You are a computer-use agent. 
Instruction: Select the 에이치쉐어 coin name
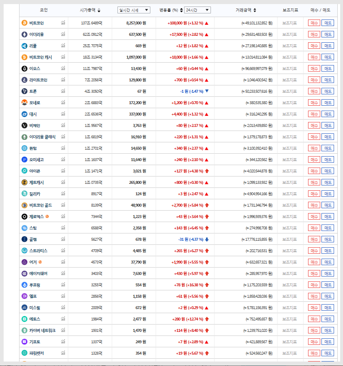[x=38, y=274]
